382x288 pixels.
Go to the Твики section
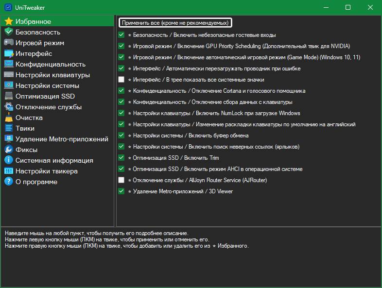[25, 128]
